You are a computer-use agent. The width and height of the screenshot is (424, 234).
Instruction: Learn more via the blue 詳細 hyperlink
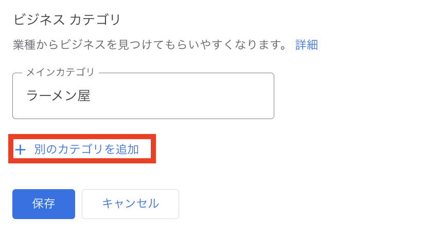click(307, 45)
